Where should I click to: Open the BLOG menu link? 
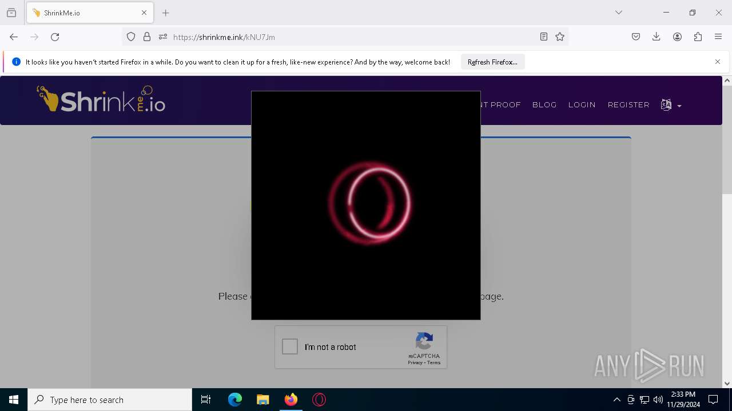[x=544, y=104]
